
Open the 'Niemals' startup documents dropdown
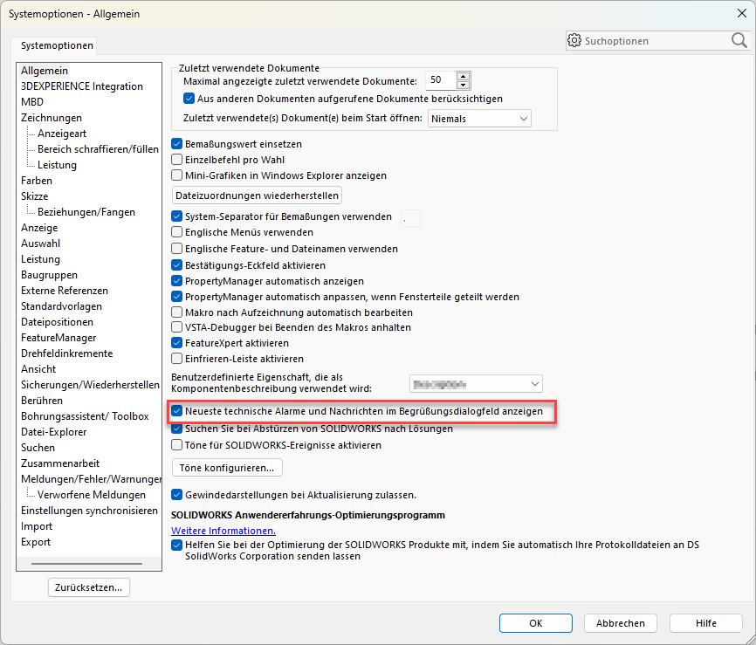[479, 118]
